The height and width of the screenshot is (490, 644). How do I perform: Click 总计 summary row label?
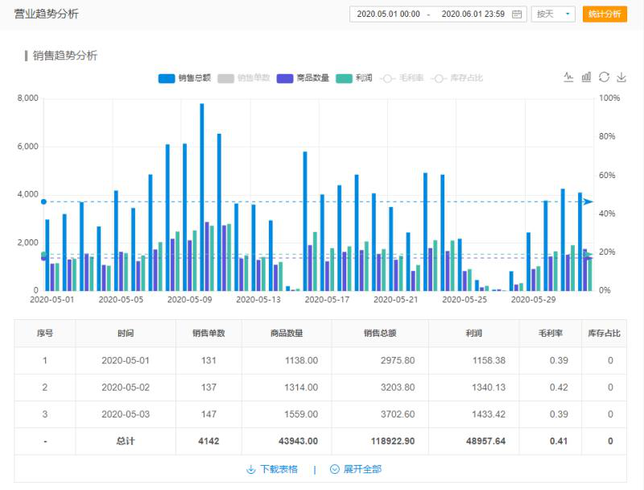[x=126, y=441]
